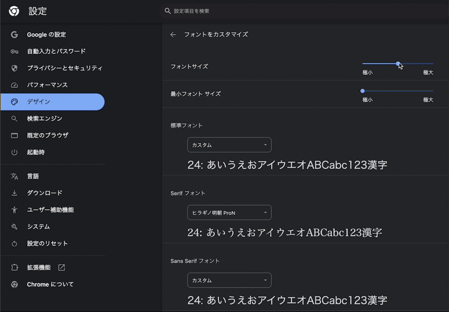The width and height of the screenshot is (449, 312).
Task: Click the power icon for 起動時
Action: pyautogui.click(x=13, y=152)
